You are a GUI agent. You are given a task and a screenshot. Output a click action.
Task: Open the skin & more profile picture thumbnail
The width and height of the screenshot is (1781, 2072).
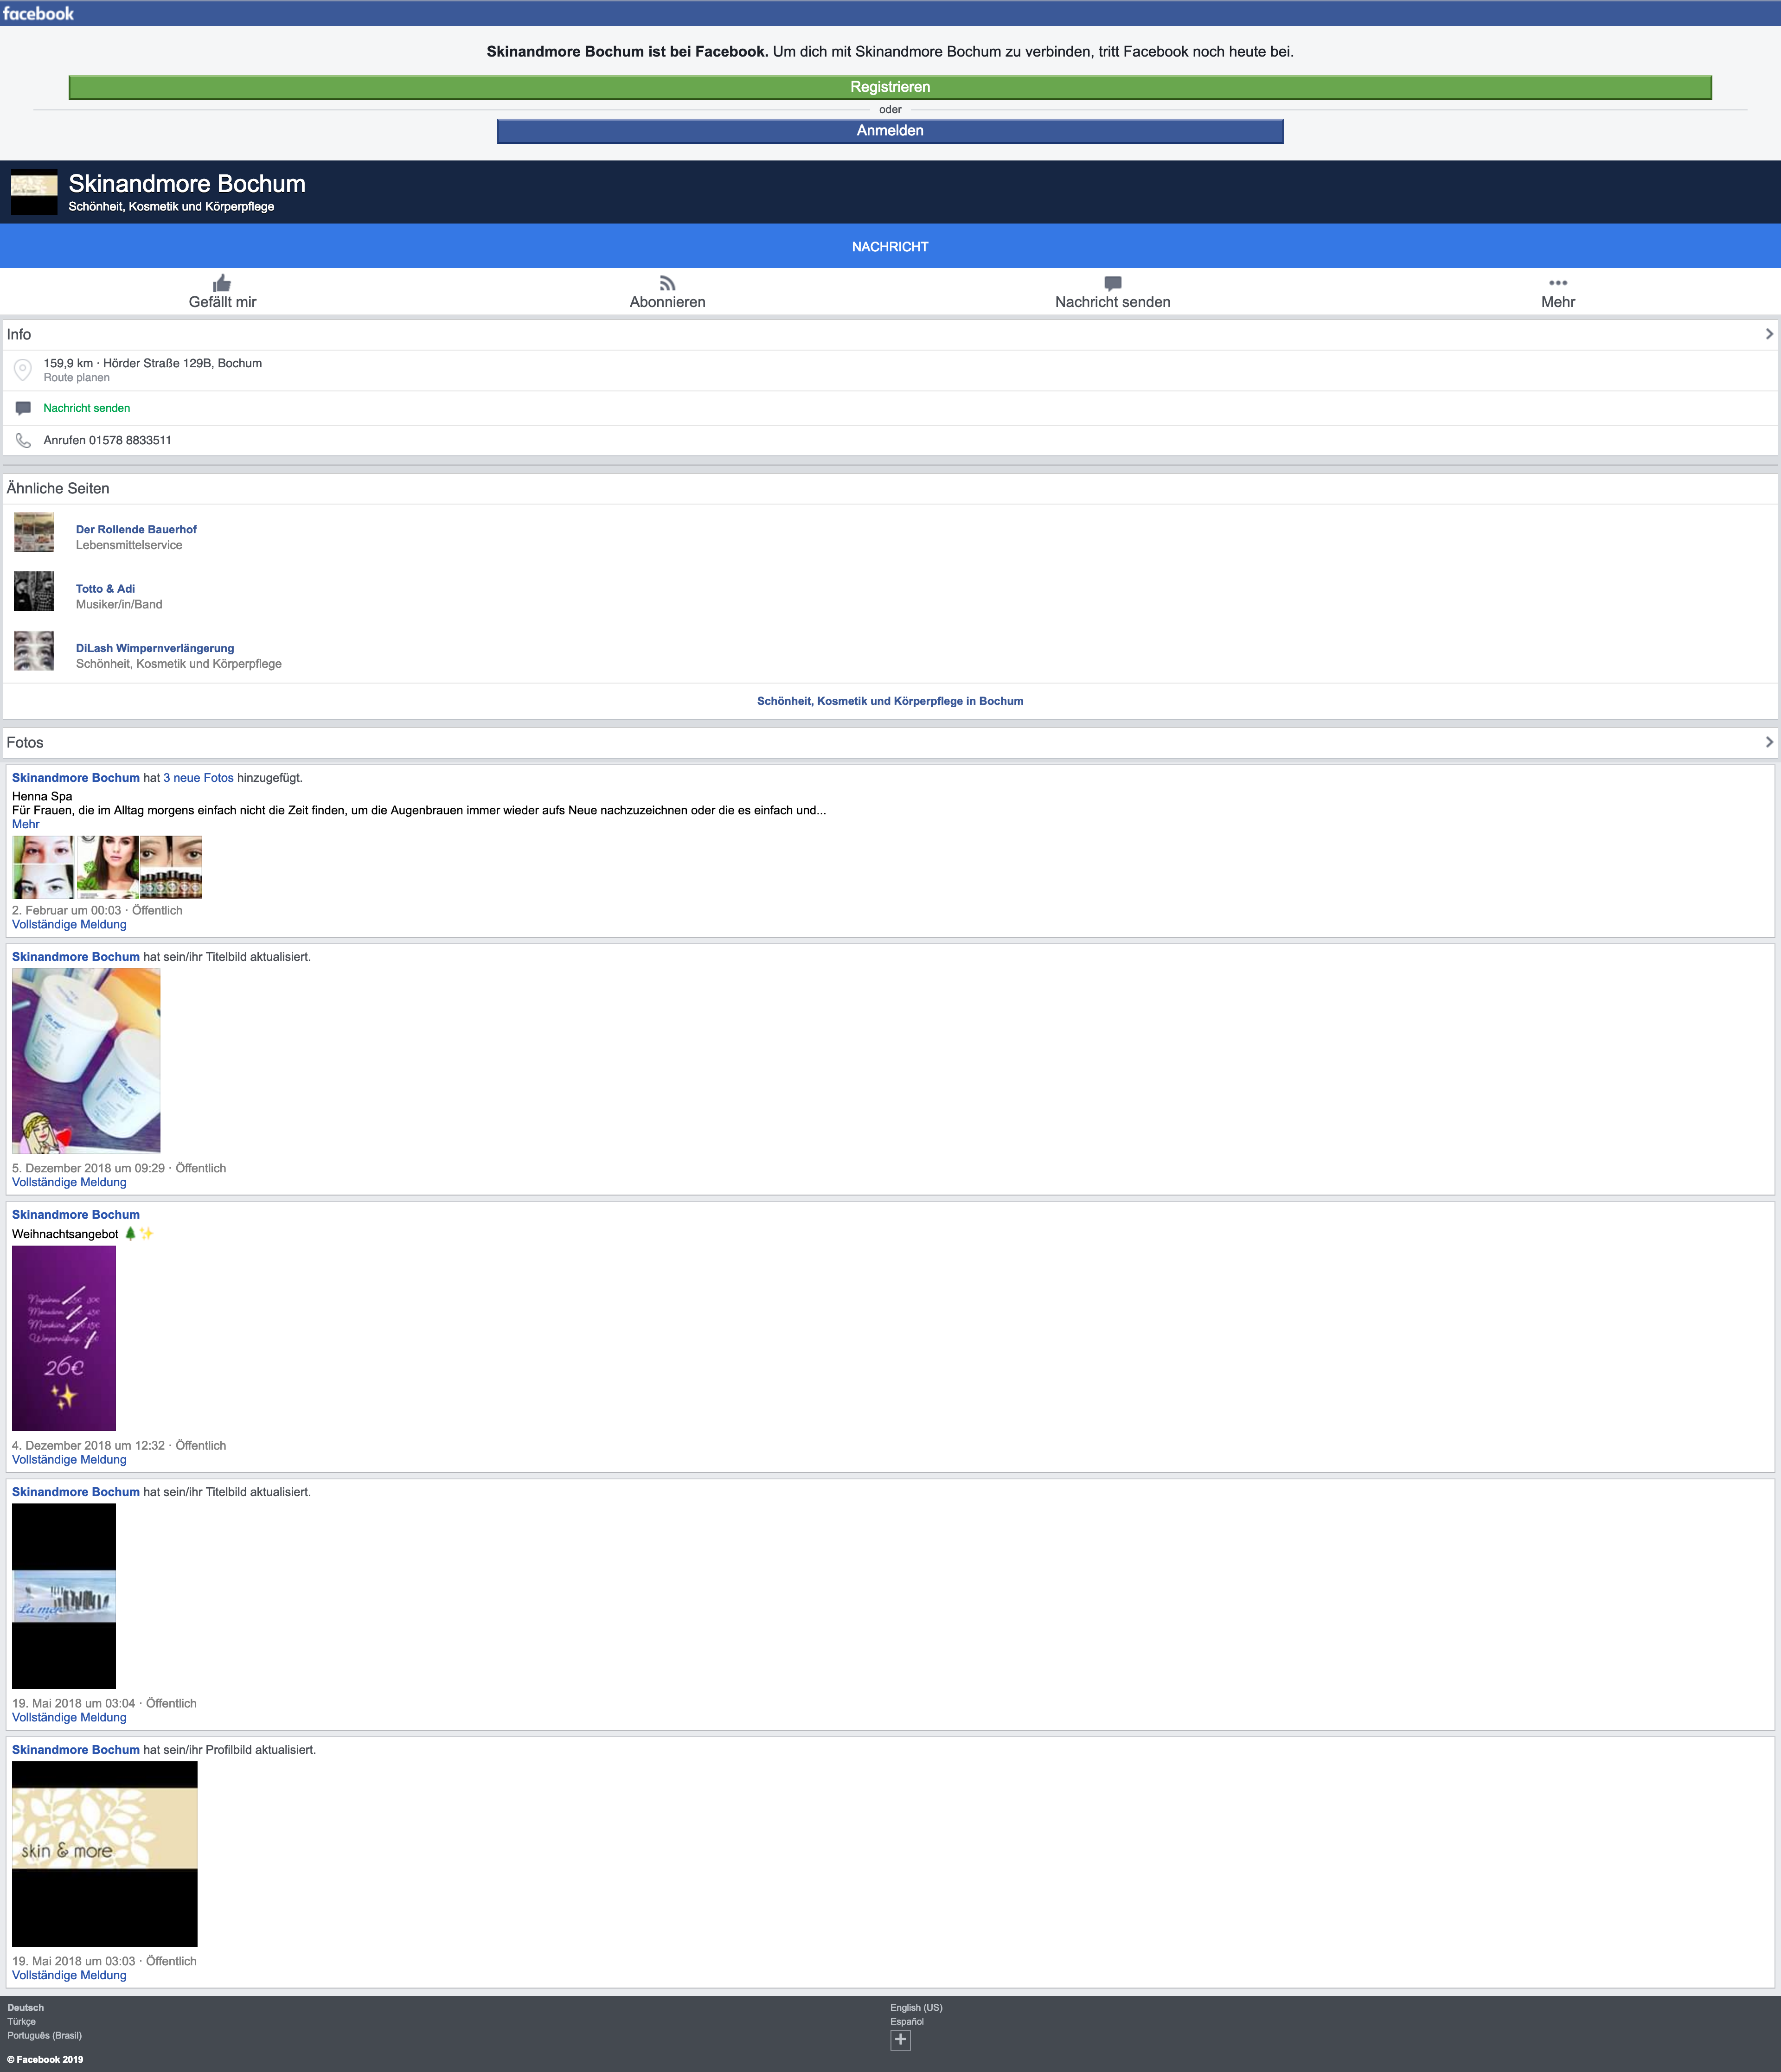click(x=104, y=1853)
